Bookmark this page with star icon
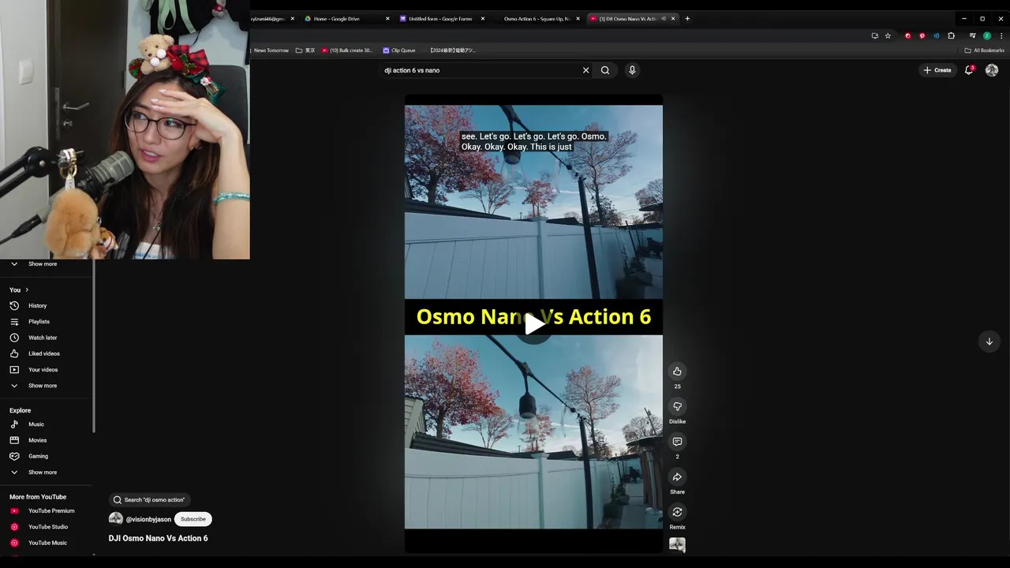Viewport: 1010px width, 568px height. tap(888, 35)
